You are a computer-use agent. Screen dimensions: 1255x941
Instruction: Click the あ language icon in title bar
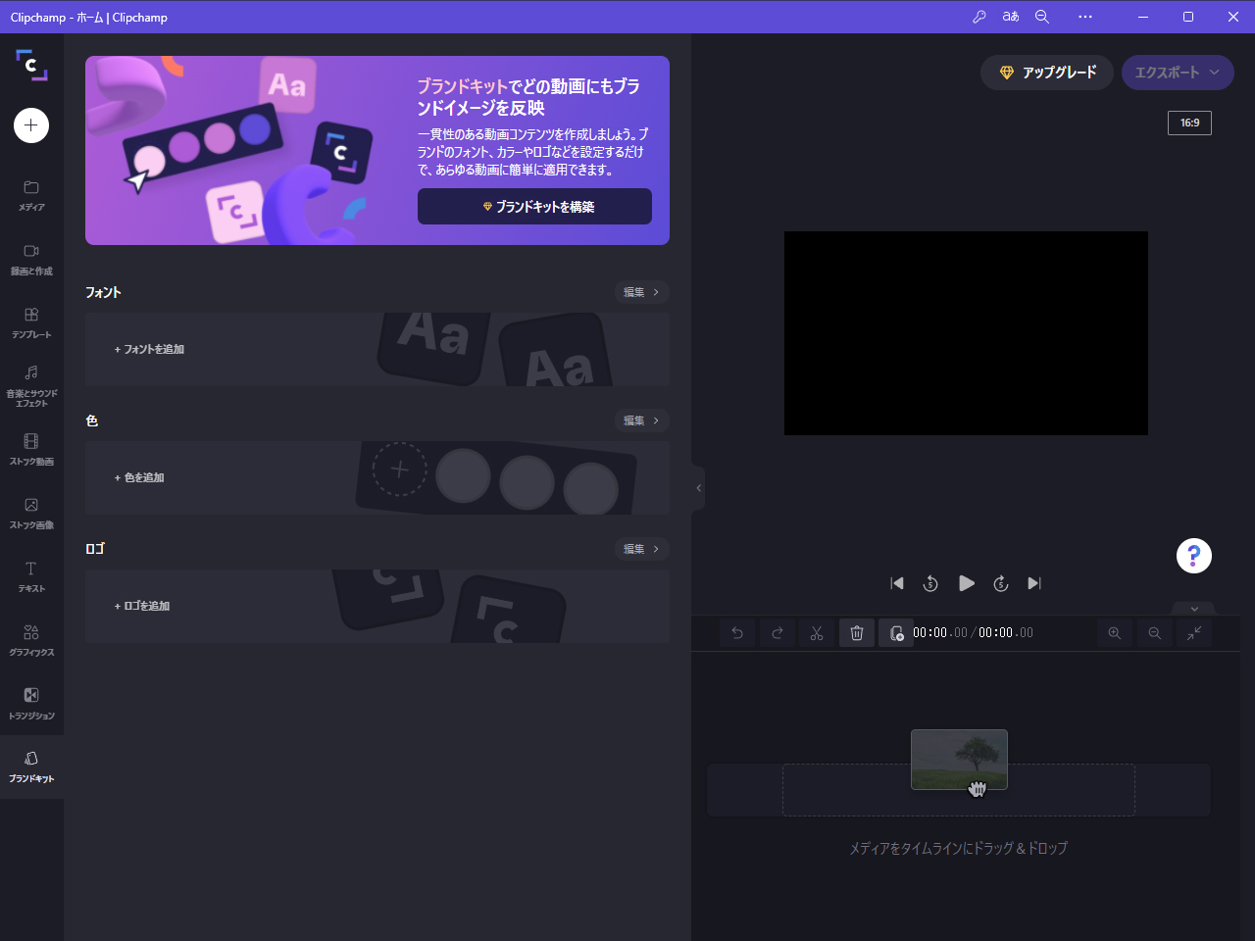(1011, 17)
